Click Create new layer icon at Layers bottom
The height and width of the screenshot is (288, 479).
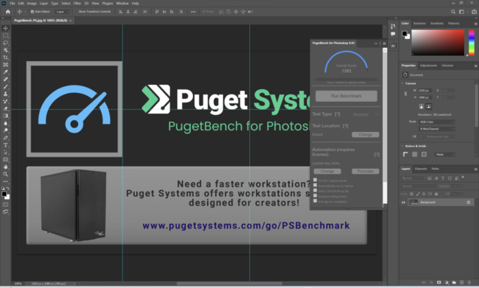462,283
